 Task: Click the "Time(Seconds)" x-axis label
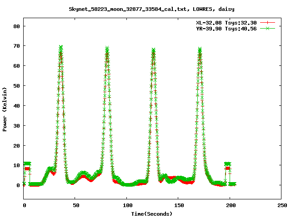point(151,214)
